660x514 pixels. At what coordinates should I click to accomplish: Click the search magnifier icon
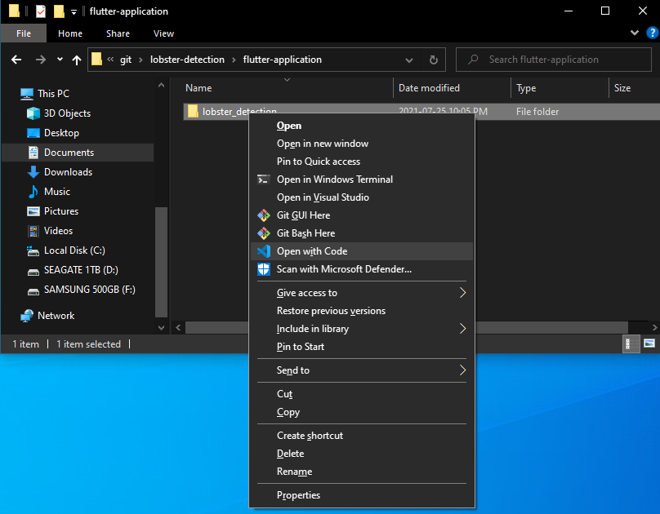(473, 60)
